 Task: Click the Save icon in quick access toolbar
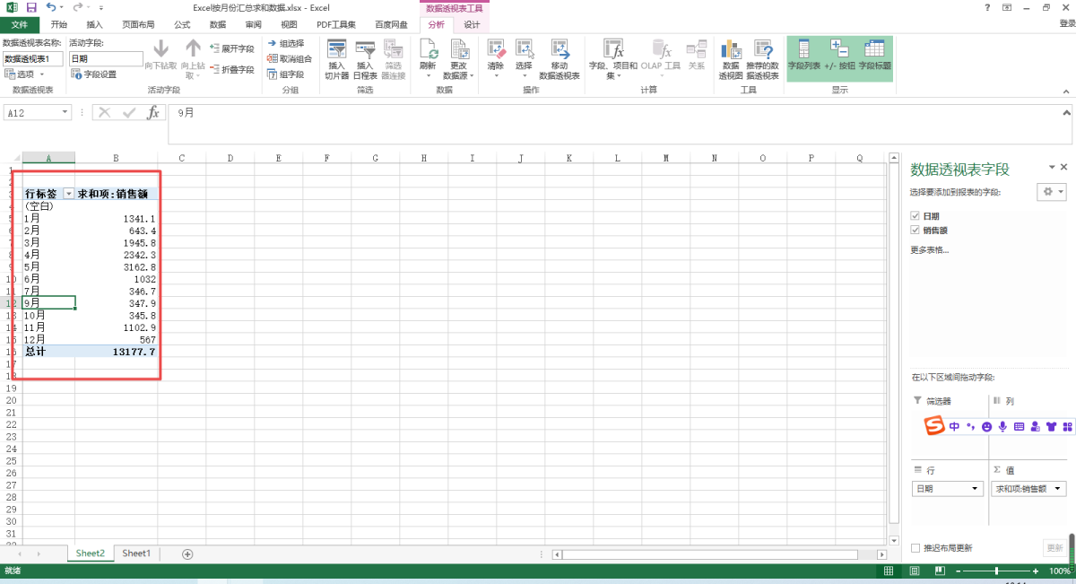point(31,7)
